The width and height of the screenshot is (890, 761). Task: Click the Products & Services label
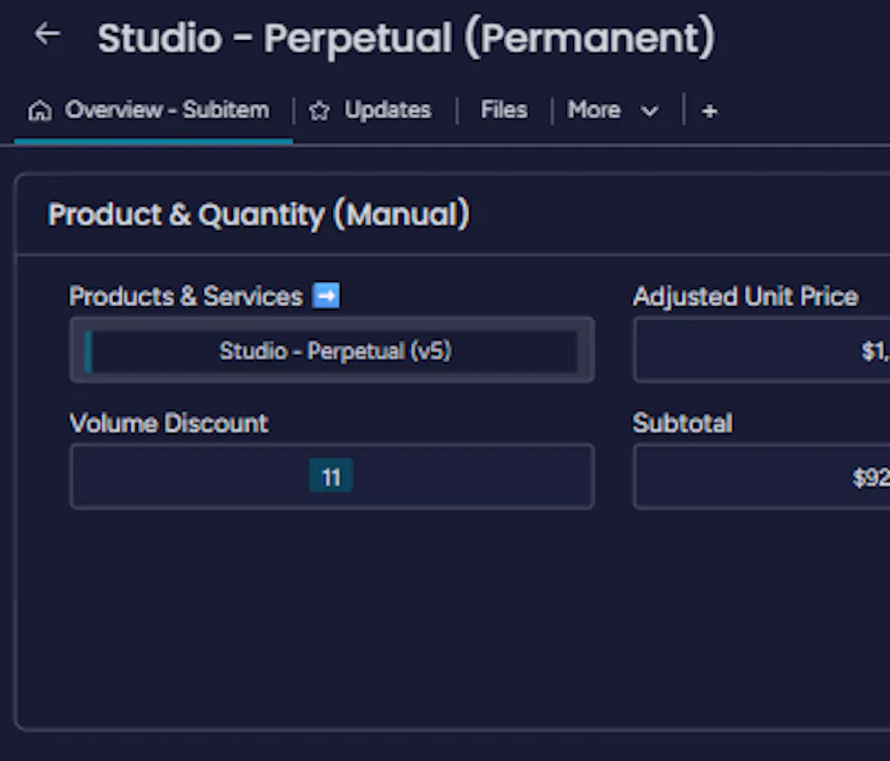(x=186, y=296)
